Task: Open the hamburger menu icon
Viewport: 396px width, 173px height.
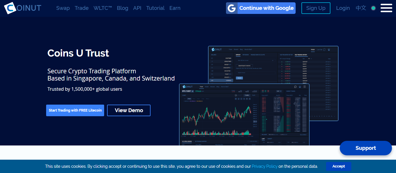Action: [386, 8]
